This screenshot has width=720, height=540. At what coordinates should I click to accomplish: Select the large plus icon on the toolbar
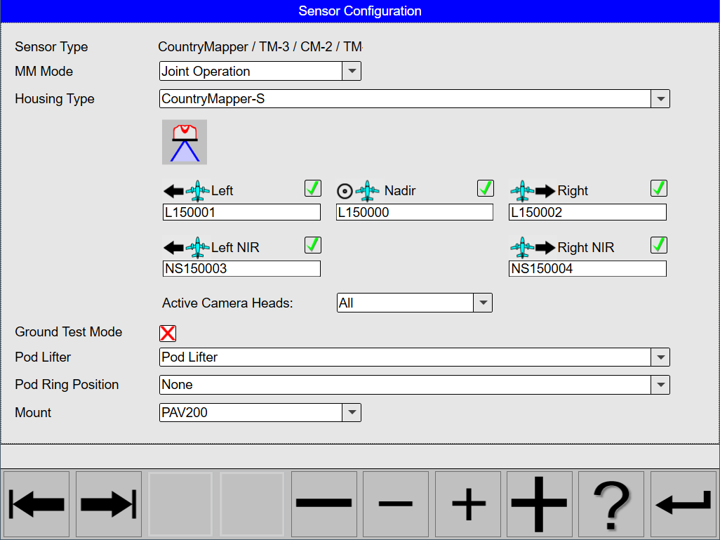pyautogui.click(x=539, y=503)
